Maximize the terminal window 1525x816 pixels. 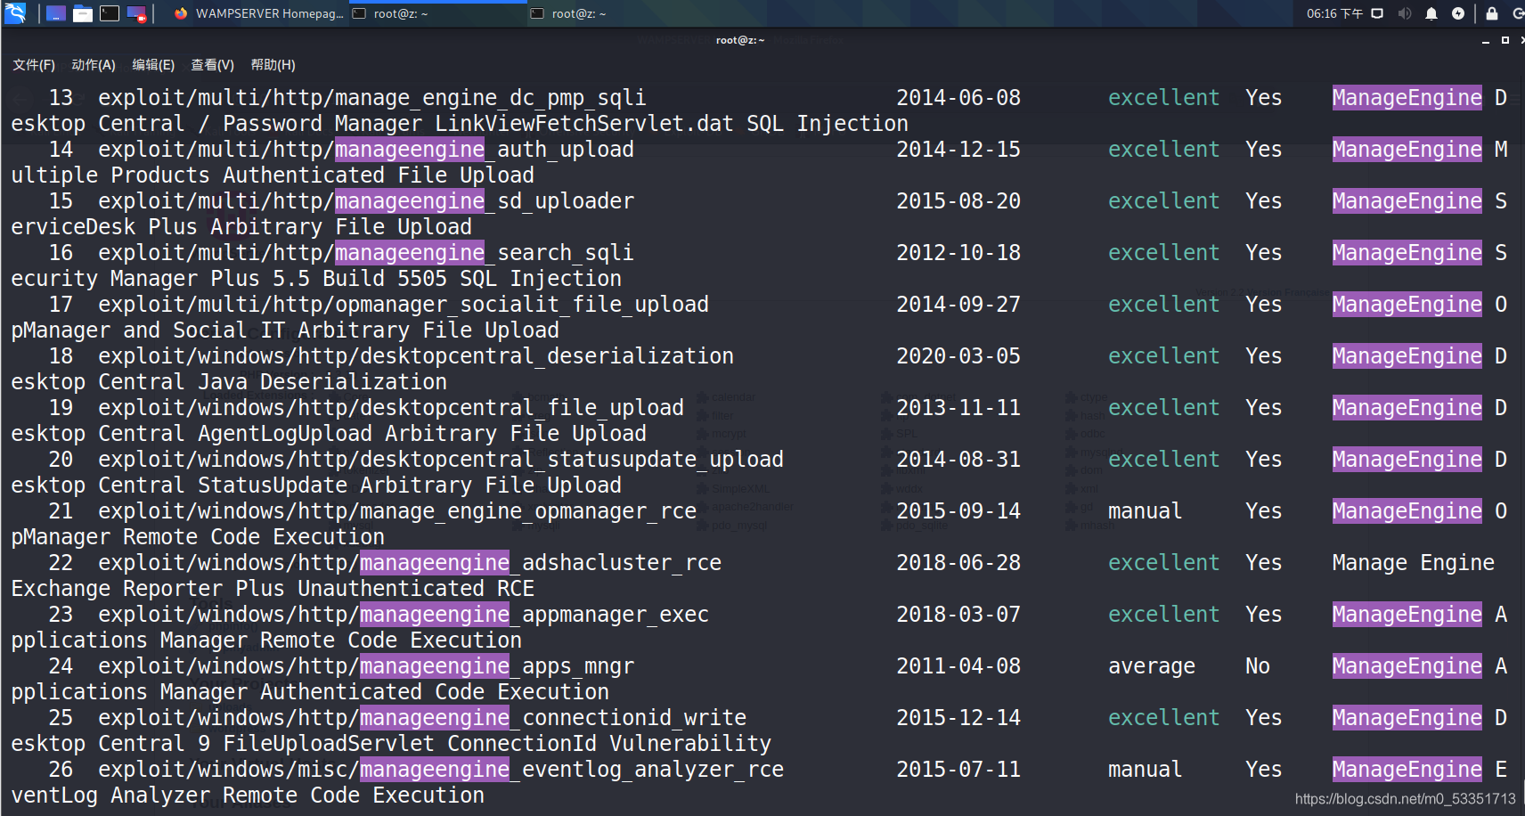[1505, 40]
